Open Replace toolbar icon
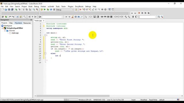This screenshot has height=103, width=184. [x=37, y=9]
